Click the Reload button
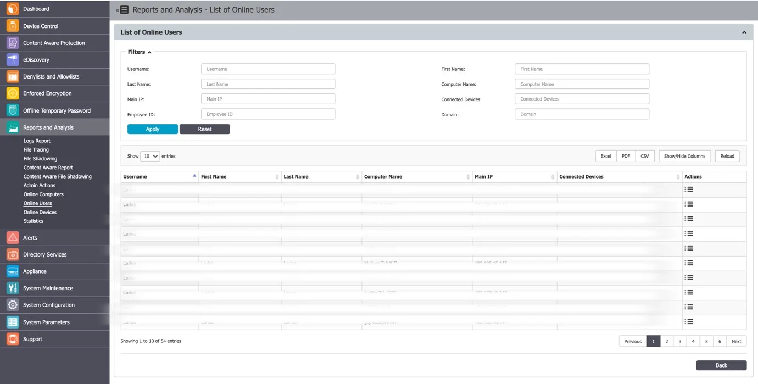Image resolution: width=758 pixels, height=384 pixels. (727, 156)
